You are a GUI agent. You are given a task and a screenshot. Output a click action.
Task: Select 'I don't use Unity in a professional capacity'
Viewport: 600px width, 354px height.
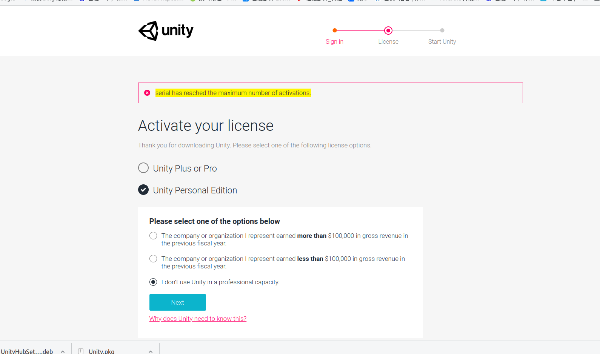point(153,282)
